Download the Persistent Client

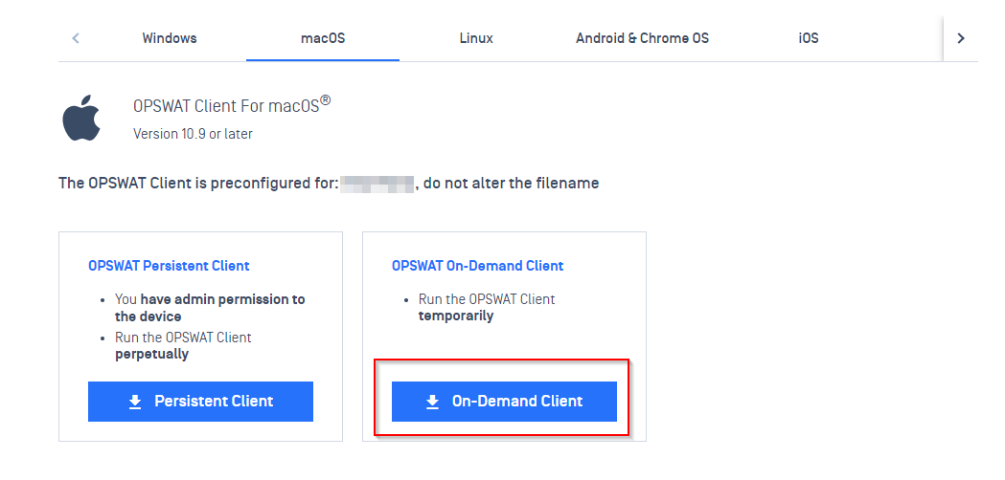coord(200,402)
